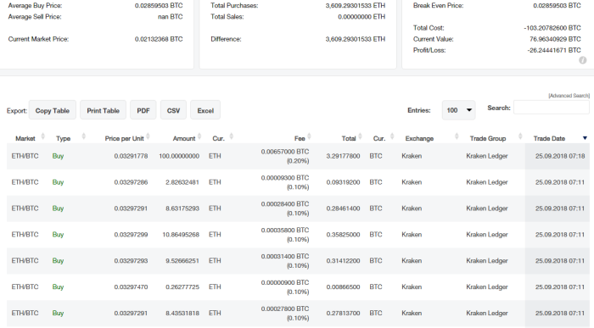
Task: Export the table as PDF
Action: (143, 110)
